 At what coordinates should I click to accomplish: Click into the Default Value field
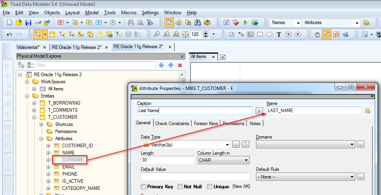tap(195, 176)
